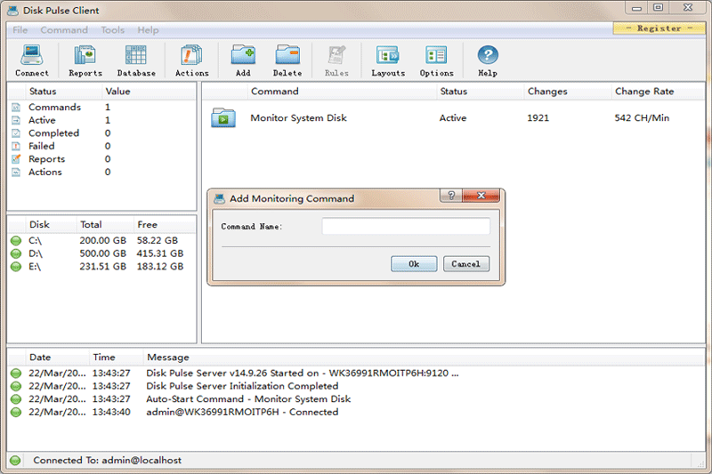Click the Reports status row icon
Viewport: 712px width, 474px height.
[16, 159]
